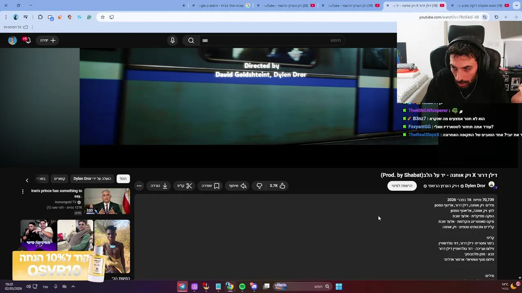Open media controls icon in Chrome toolbar

[x=26, y=17]
